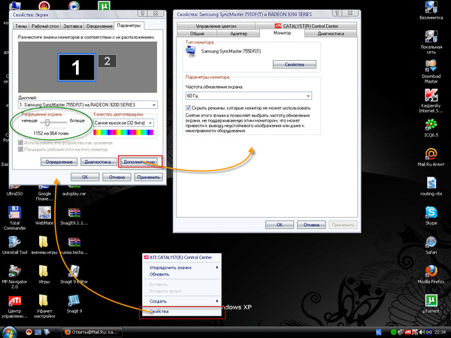Screen dimensions: 451x338
Task: Click the color spectrum preview bar
Action: 123,132
